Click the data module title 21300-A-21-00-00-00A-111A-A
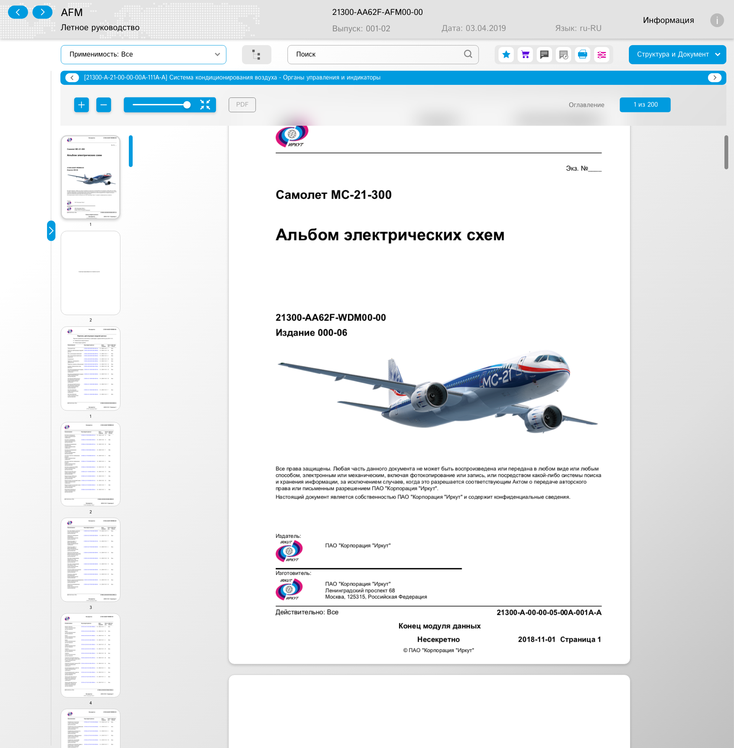734x748 pixels. (232, 78)
